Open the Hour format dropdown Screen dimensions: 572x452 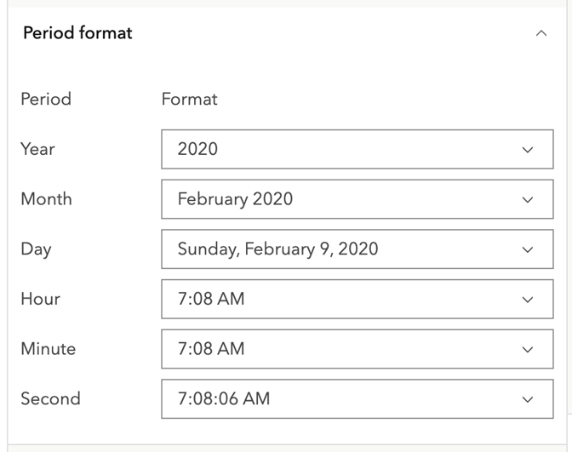pos(356,299)
